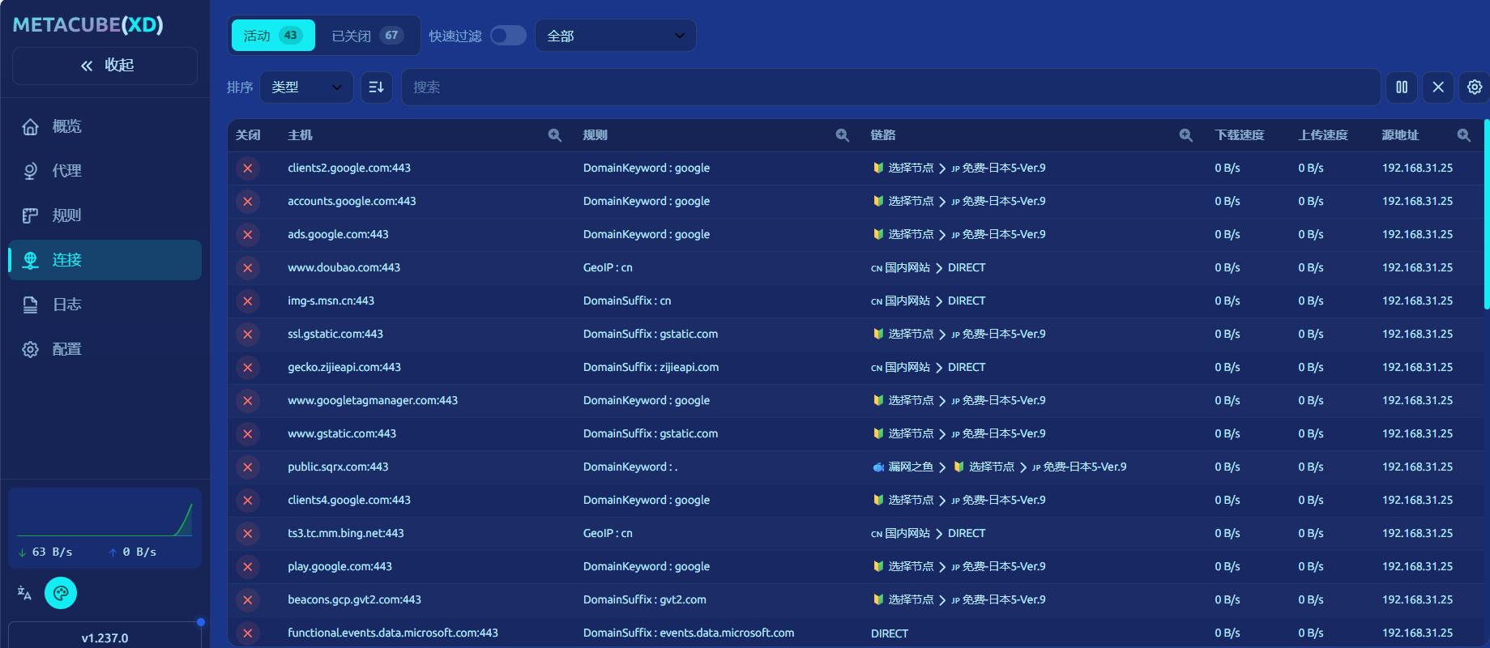The height and width of the screenshot is (648, 1490).
Task: Open the 代理 page in sidebar
Action: 66,171
